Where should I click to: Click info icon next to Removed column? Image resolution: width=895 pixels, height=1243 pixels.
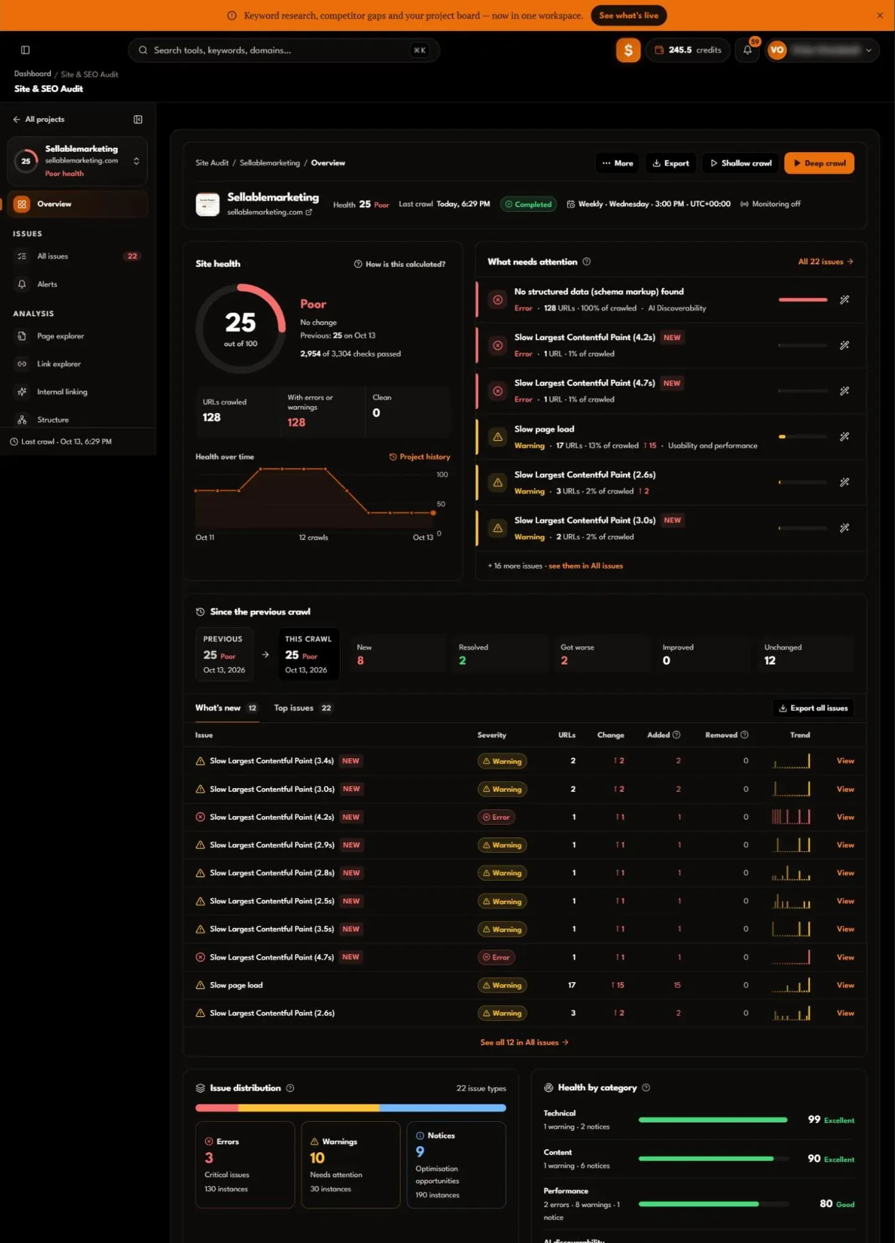click(x=744, y=735)
